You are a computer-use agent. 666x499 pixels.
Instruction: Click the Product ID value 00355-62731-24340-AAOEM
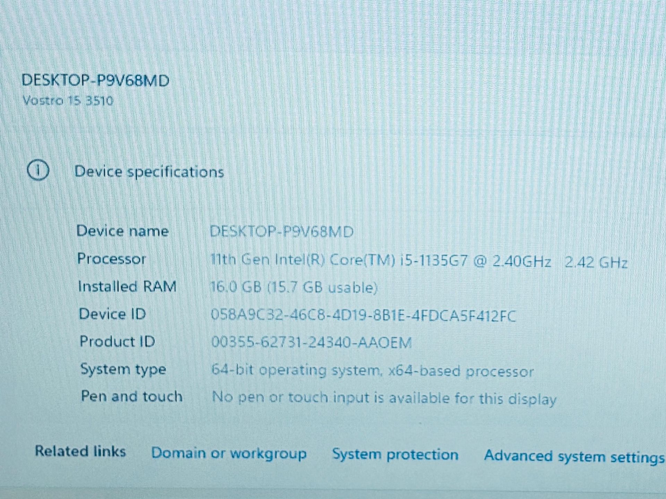(x=311, y=343)
